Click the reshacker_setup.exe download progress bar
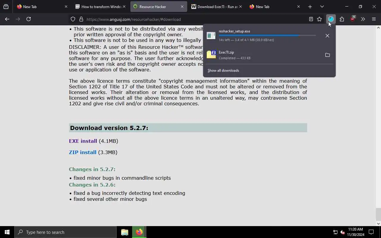 coord(267,35)
